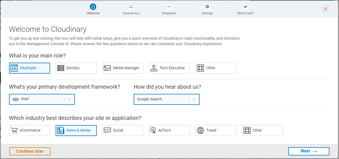Click the PHP logo icon in dropdown
This screenshot has width=339, height=159.
coord(16,99)
